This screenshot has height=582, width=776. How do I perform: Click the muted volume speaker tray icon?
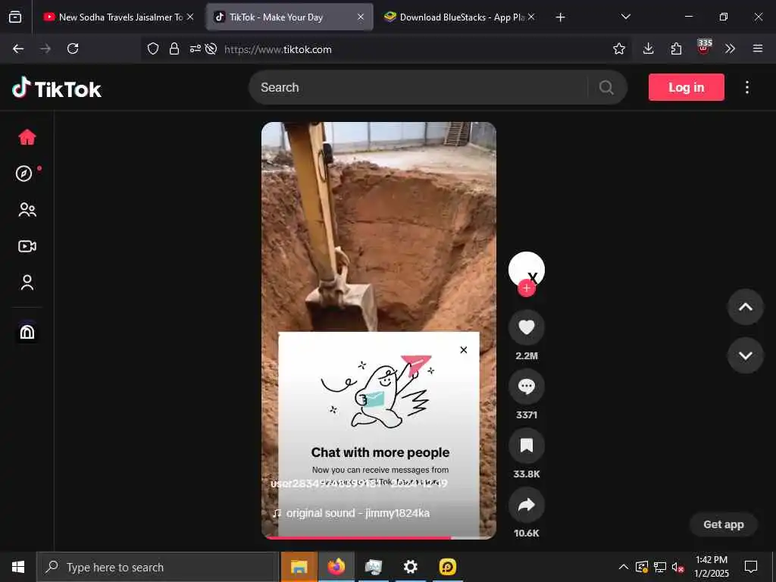pyautogui.click(x=677, y=567)
